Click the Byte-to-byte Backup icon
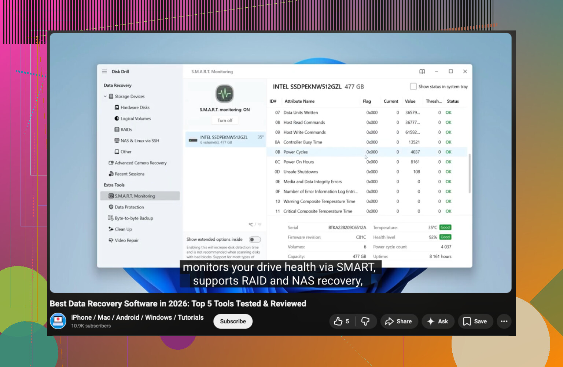This screenshot has height=367, width=563. tap(111, 218)
